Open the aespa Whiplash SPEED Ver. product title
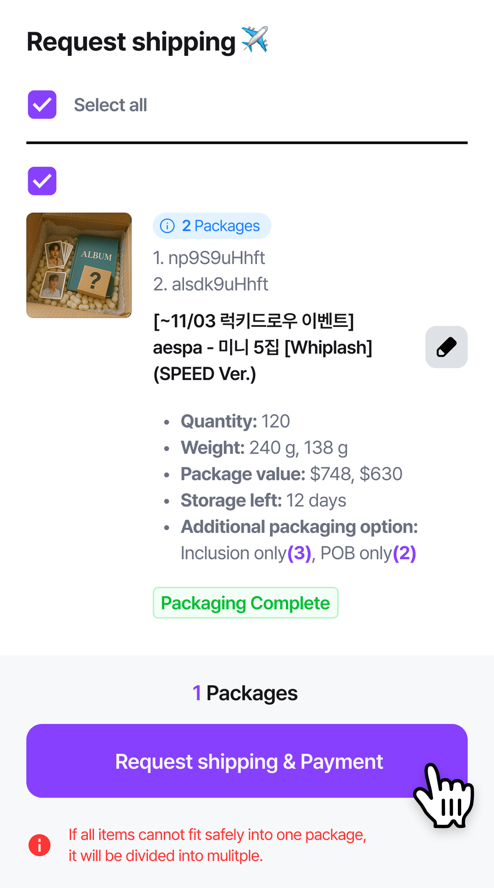The height and width of the screenshot is (888, 494). (x=262, y=347)
